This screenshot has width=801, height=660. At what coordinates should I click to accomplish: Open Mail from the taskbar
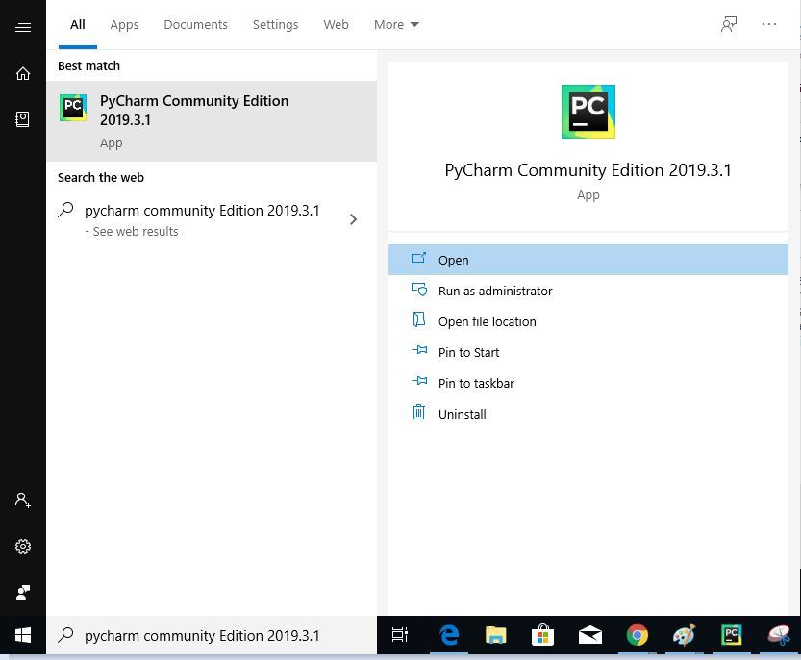590,635
